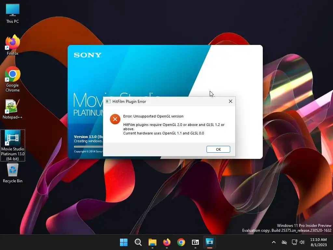Open the volume speaker tray icon
Screen dimensions: 333x250
click(x=302, y=242)
